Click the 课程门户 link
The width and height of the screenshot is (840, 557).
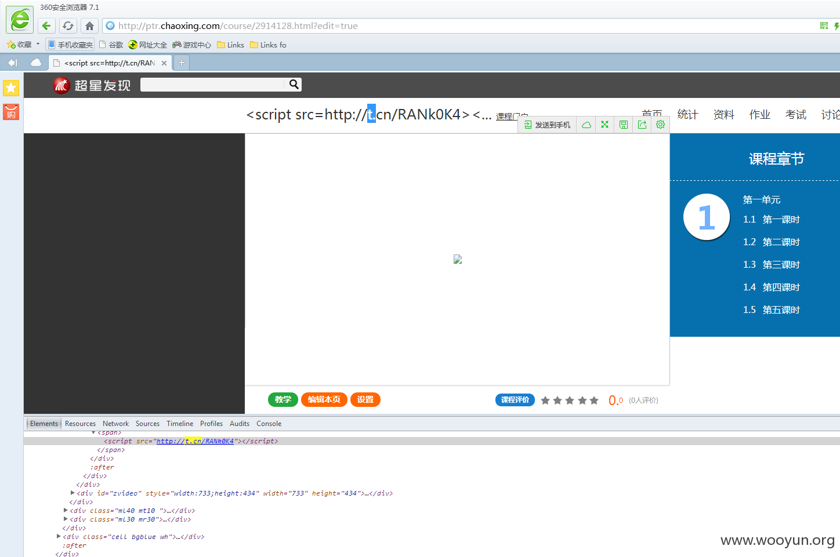(512, 116)
